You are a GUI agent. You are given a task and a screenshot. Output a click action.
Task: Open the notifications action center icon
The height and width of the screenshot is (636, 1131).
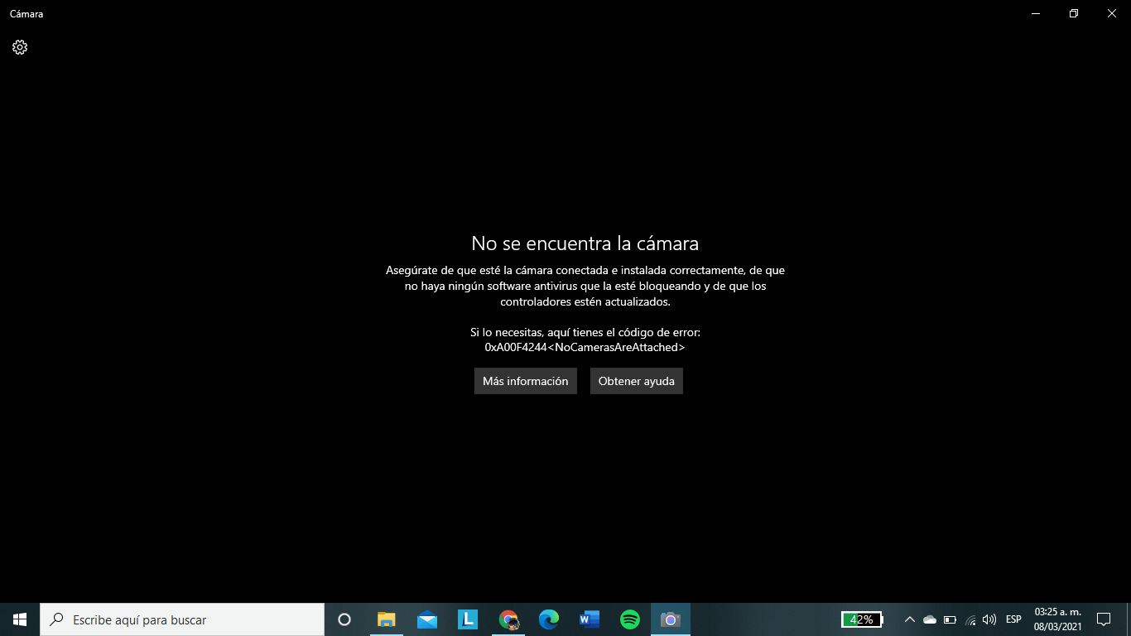click(x=1103, y=619)
